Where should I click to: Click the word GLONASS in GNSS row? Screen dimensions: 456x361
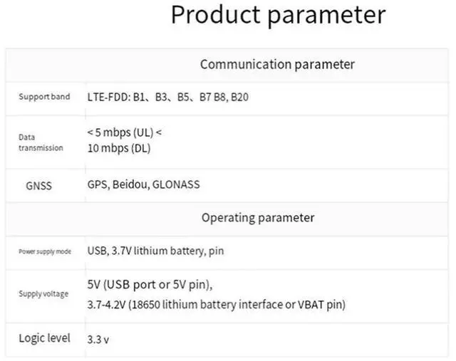click(176, 184)
